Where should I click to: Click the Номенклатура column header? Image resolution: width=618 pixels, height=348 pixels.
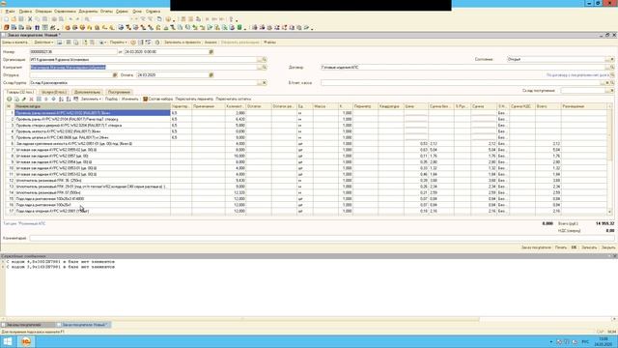click(x=93, y=106)
